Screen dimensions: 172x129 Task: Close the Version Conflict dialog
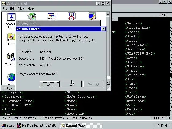(103, 29)
